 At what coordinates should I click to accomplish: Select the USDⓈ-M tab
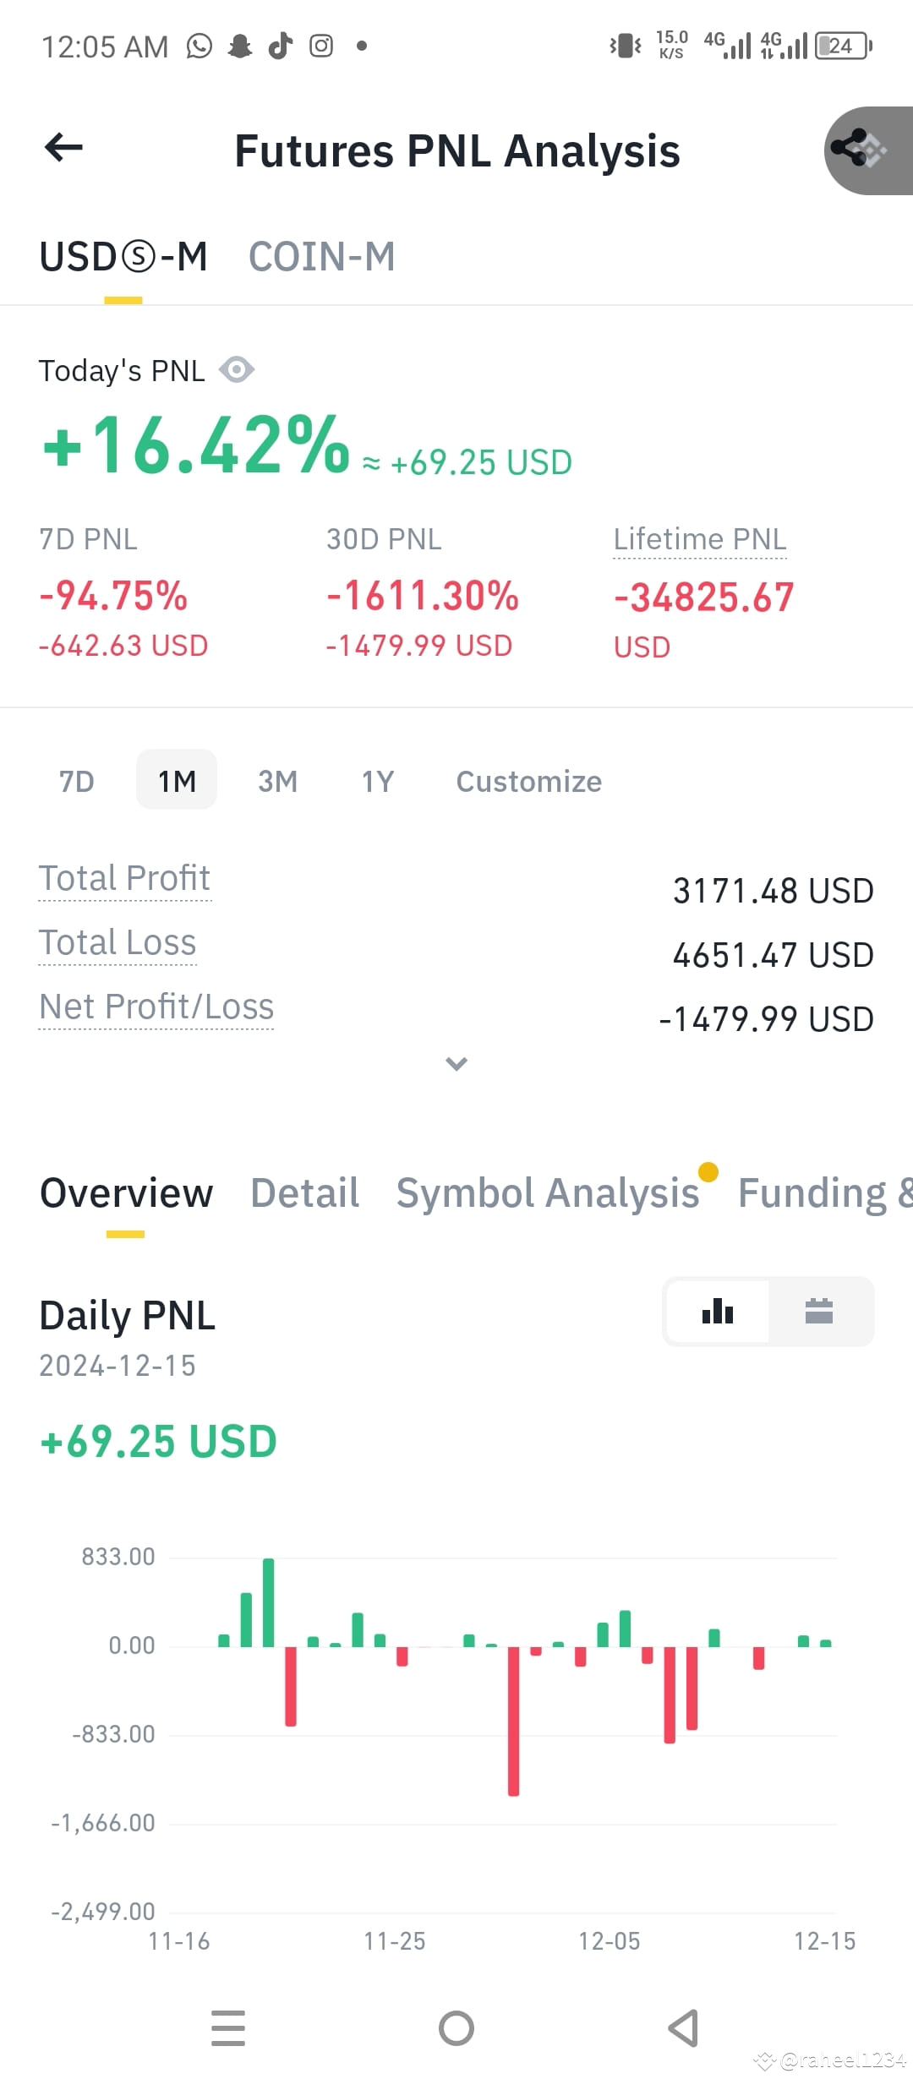pos(123,257)
